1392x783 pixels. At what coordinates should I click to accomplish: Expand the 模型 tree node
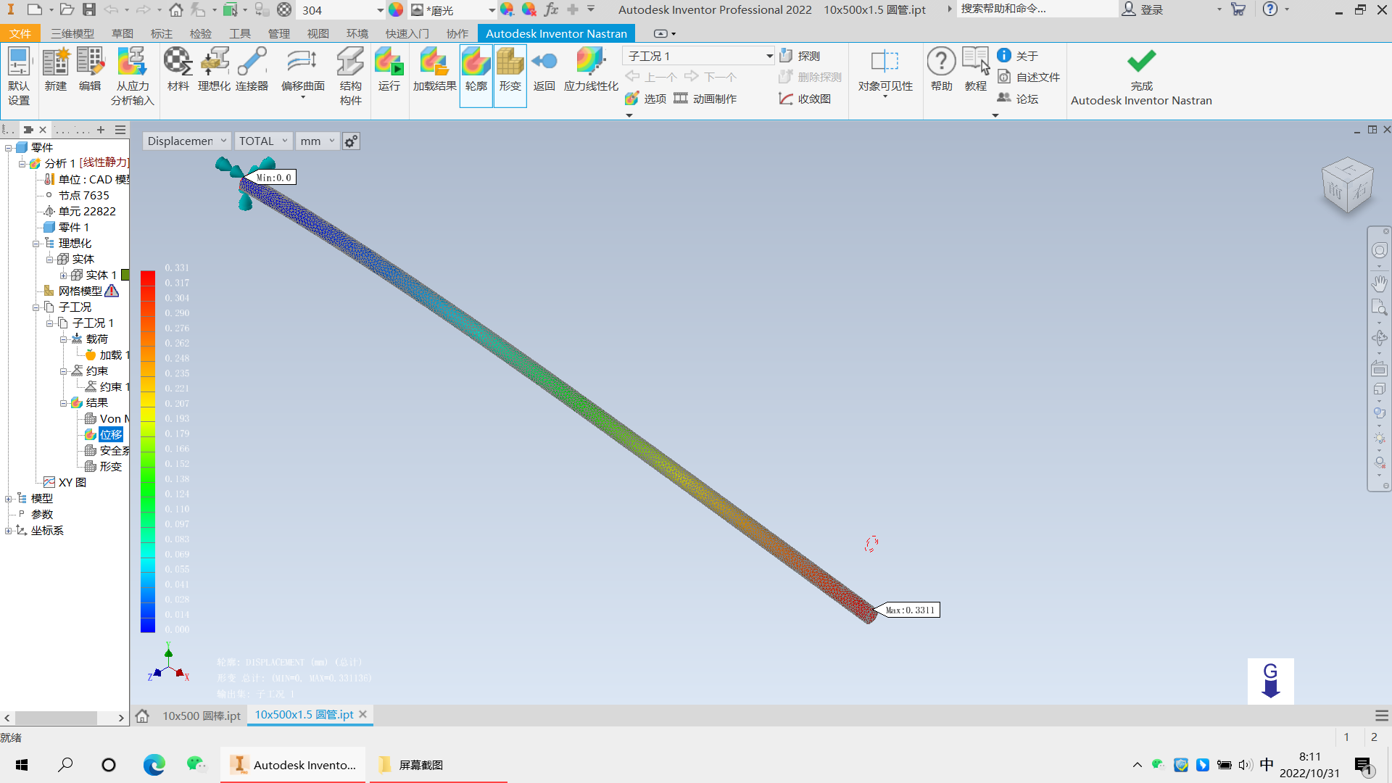(8, 499)
